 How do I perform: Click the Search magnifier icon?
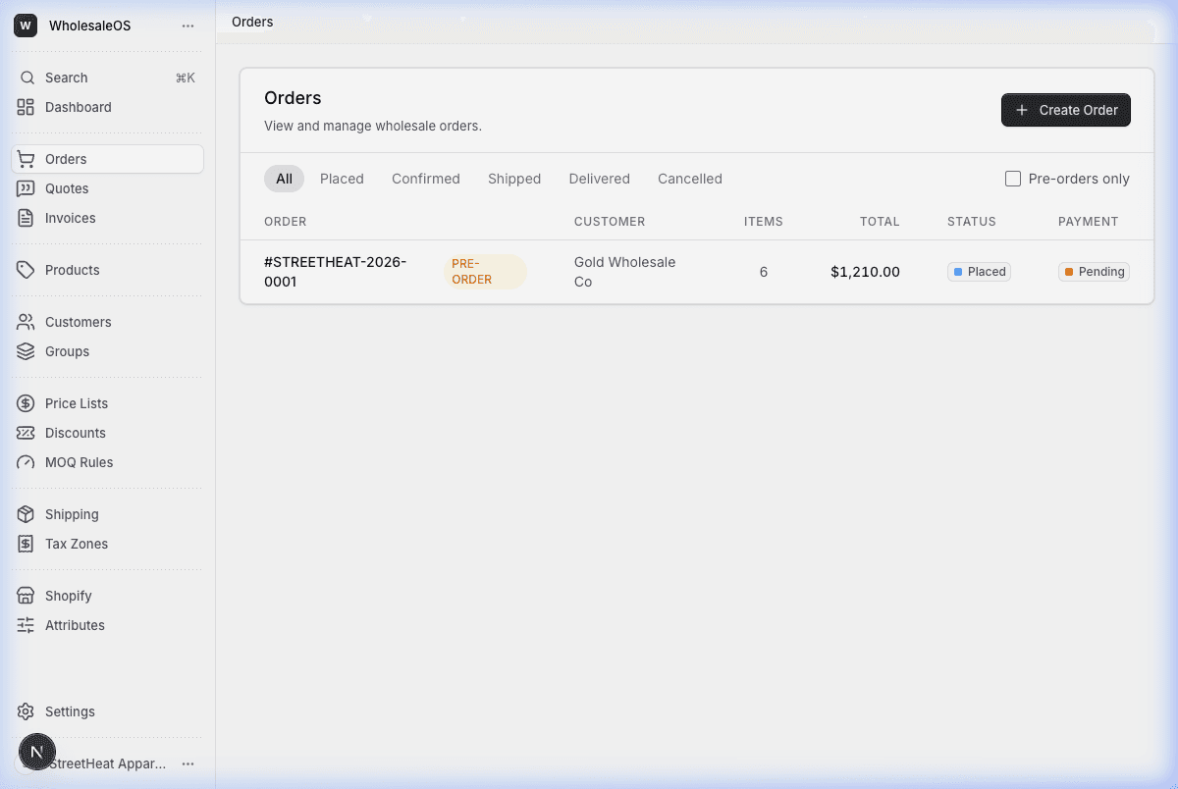tap(28, 77)
